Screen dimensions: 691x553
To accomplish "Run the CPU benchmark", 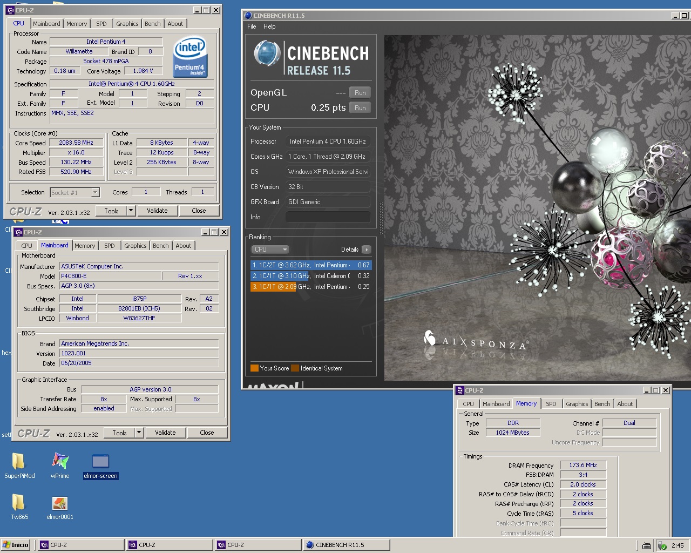I will coord(360,108).
